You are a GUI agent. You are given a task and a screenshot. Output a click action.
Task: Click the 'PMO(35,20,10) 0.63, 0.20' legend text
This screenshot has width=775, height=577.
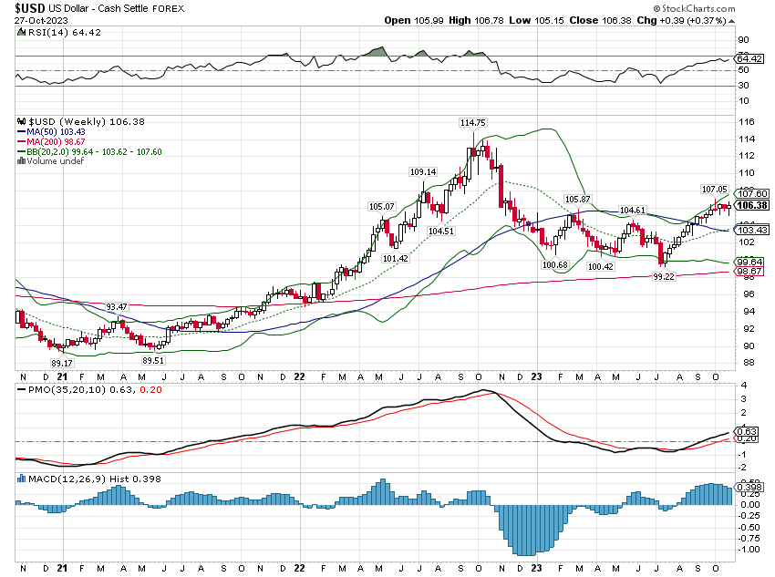(95, 390)
